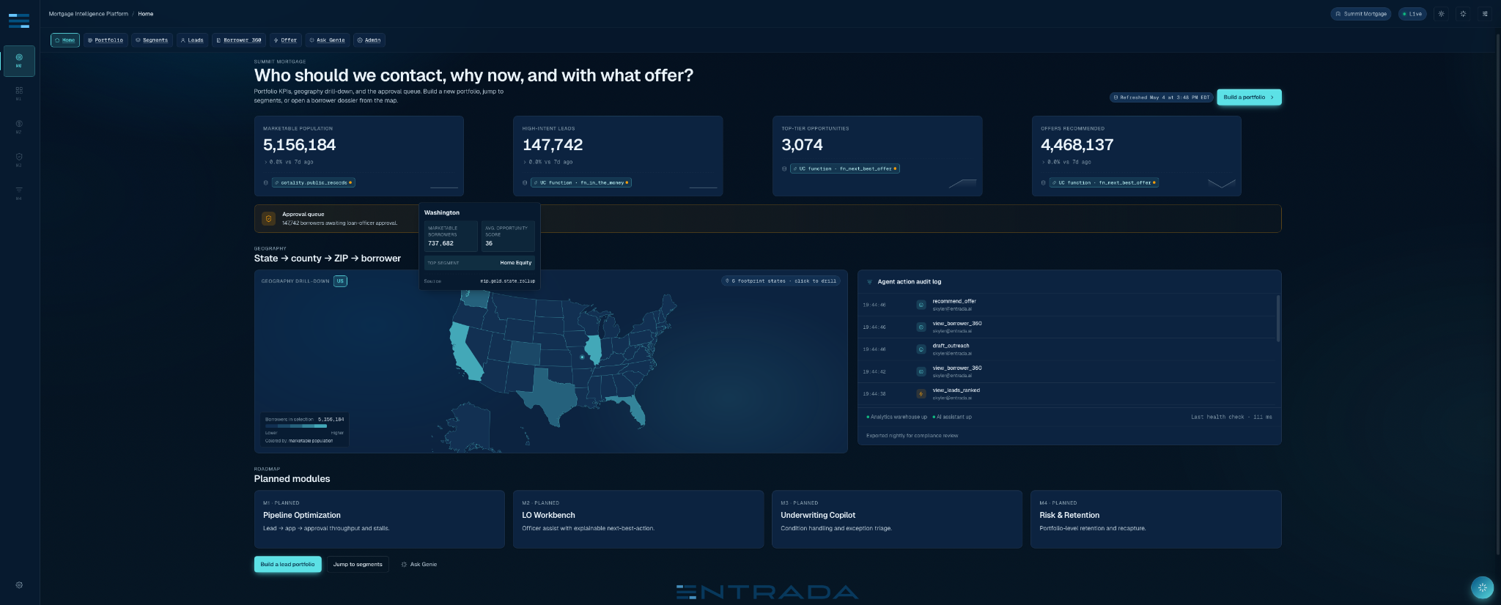The height and width of the screenshot is (605, 1501).
Task: Open the LO Workbench planned module card
Action: coord(638,519)
